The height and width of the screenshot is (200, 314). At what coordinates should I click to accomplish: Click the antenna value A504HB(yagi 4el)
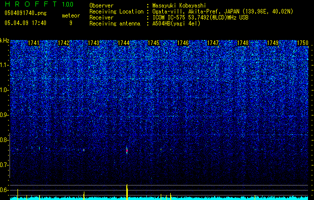pyautogui.click(x=176, y=23)
